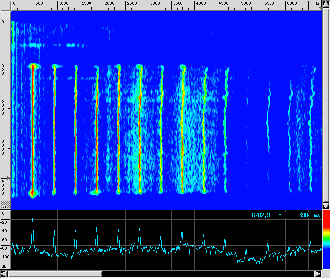Click the 3984 ms time readout

[x=309, y=215]
